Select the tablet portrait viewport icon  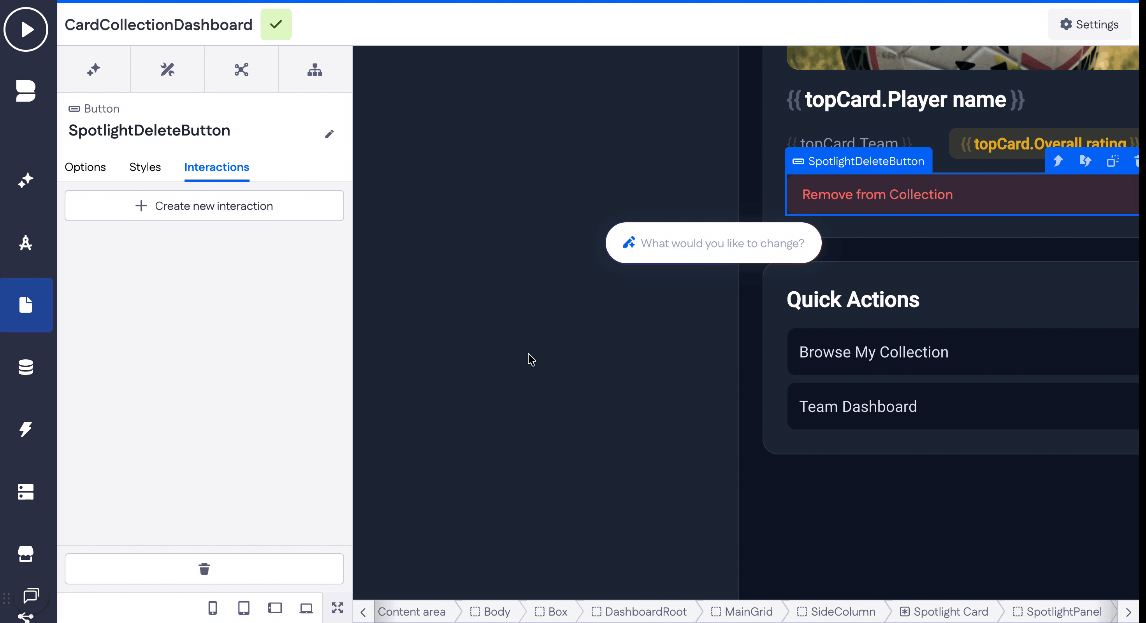tap(244, 608)
